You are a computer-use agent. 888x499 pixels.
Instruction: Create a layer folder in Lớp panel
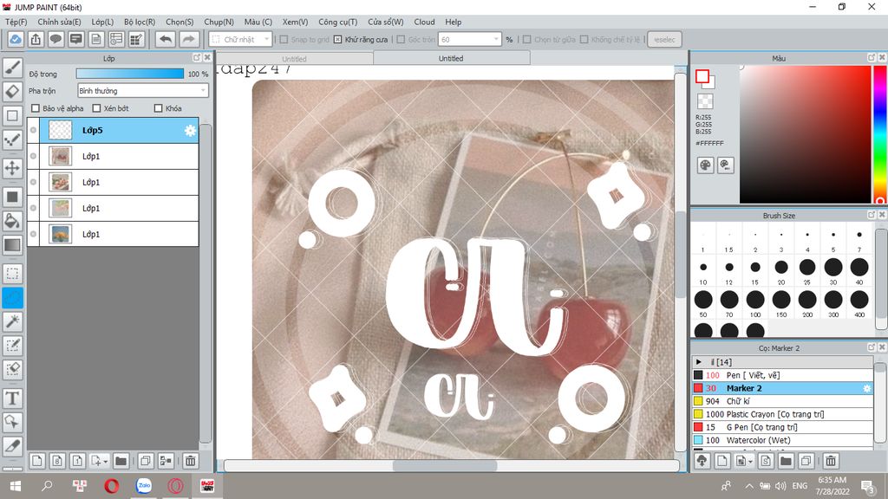coord(121,461)
